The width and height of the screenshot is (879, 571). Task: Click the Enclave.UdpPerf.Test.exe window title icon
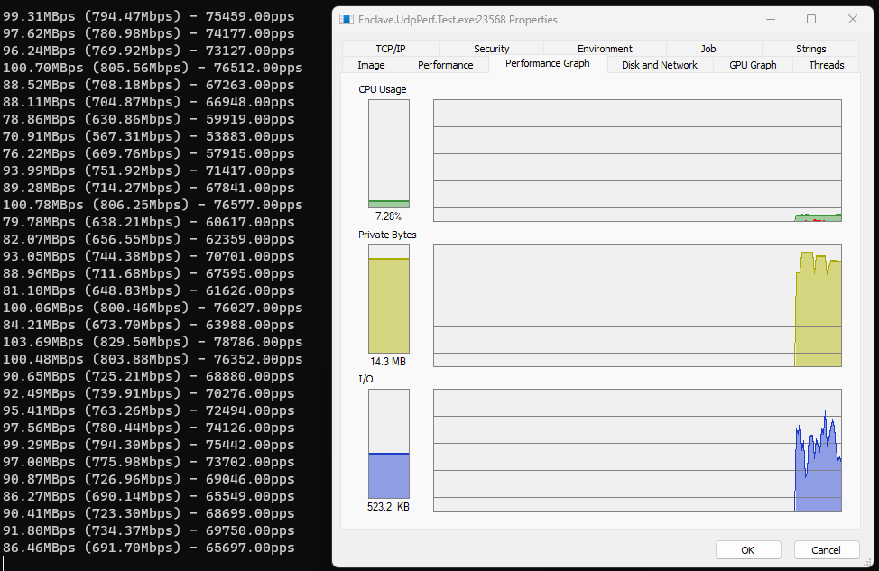point(347,20)
